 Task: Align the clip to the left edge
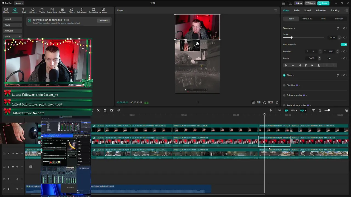[287, 65]
